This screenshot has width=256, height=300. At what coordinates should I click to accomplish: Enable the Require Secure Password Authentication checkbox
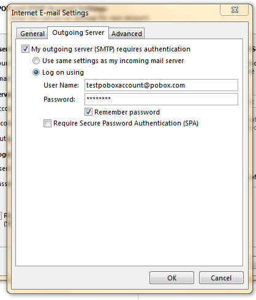tap(47, 123)
